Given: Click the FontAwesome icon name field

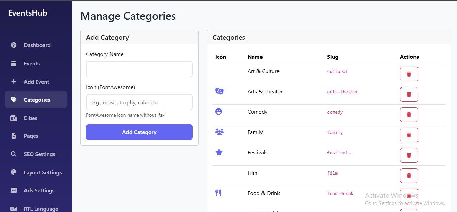Looking at the screenshot, I should point(139,102).
